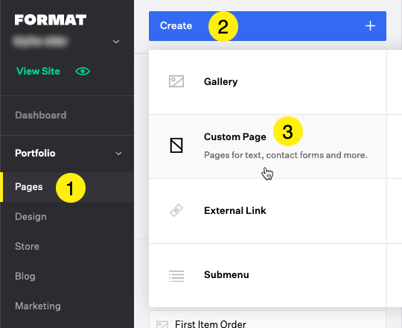Click the Custom Page icon
Viewport: 402px width, 328px height.
point(176,145)
